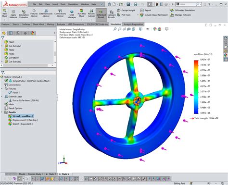Viewport: 228px width, 185px height.
Task: Open the File menu
Action: [34, 4]
